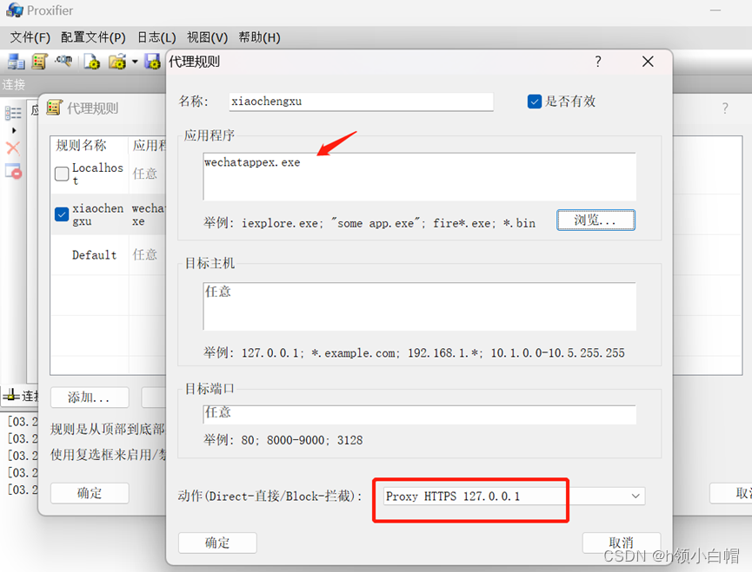Open profile folder toolbar icon

117,62
